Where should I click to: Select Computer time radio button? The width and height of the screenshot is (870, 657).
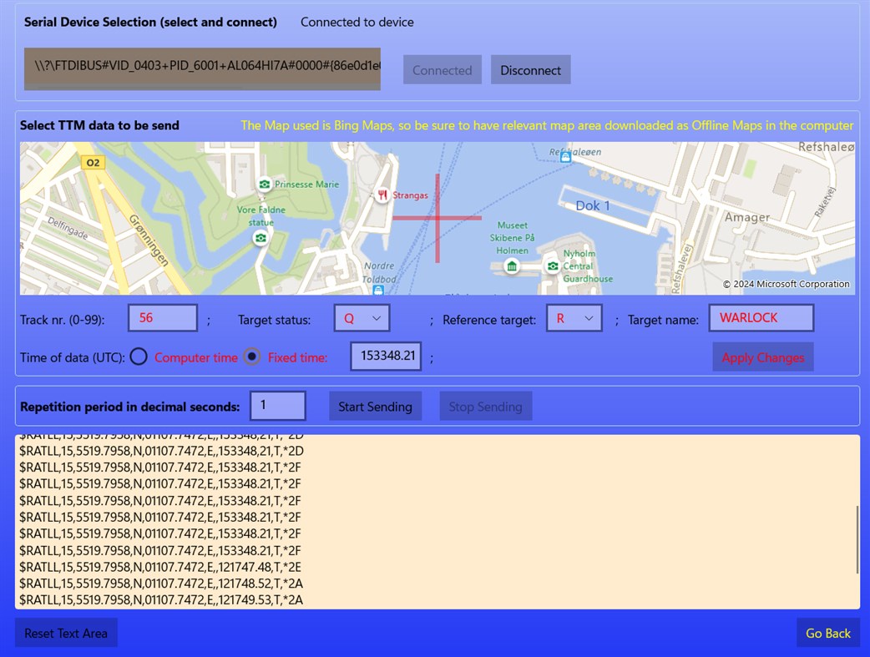click(x=139, y=356)
